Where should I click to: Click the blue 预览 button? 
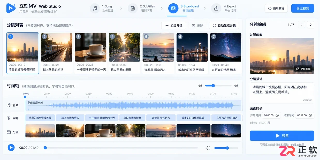coord(282,136)
